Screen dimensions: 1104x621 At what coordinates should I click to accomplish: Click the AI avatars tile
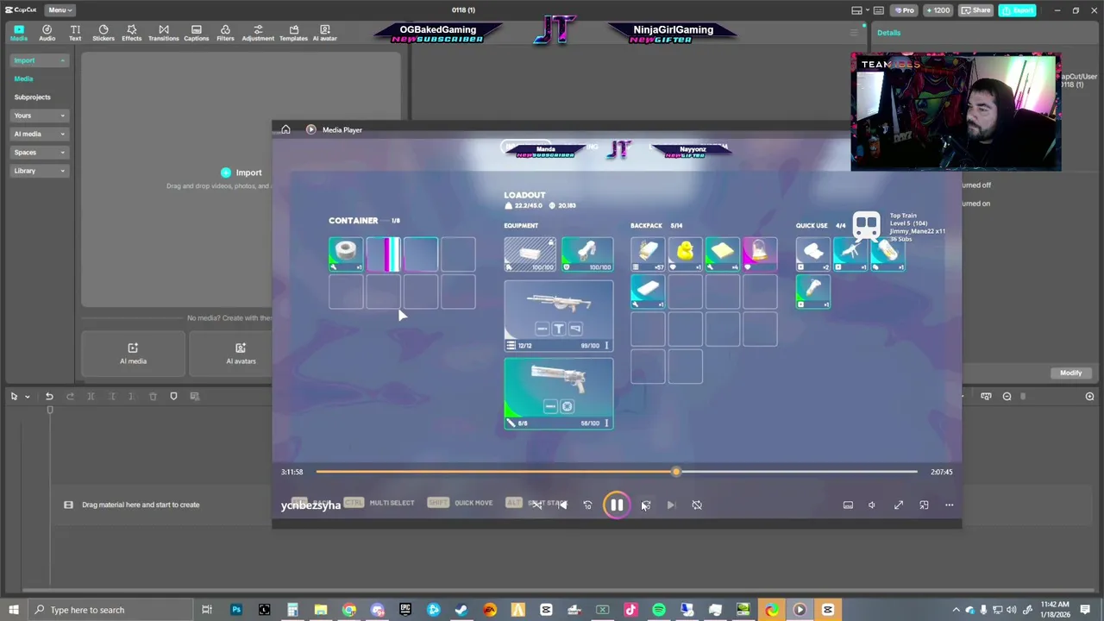tap(241, 353)
